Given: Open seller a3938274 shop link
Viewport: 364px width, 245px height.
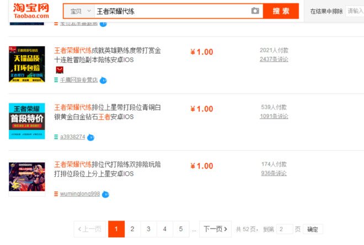Looking at the screenshot, I should (x=72, y=137).
